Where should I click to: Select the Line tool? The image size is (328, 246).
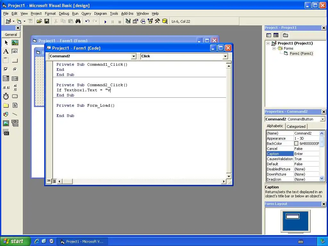(x=15, y=114)
